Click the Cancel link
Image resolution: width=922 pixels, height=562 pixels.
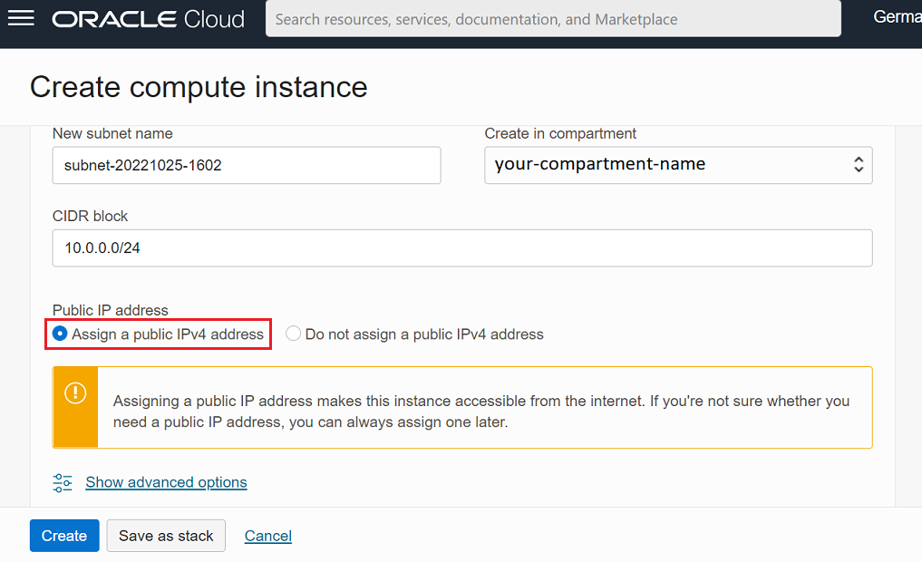267,536
